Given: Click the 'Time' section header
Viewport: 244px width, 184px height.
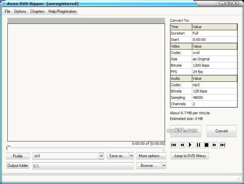Looking at the screenshot, I should 181,27.
